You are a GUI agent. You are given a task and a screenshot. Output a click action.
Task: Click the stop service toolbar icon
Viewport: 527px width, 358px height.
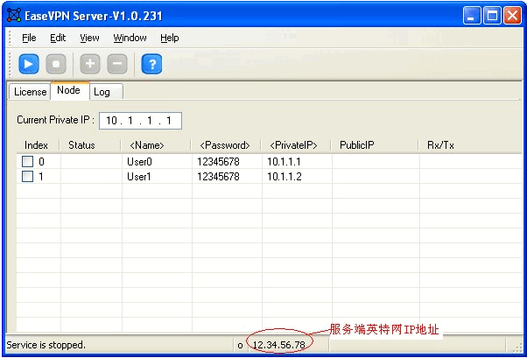point(56,64)
